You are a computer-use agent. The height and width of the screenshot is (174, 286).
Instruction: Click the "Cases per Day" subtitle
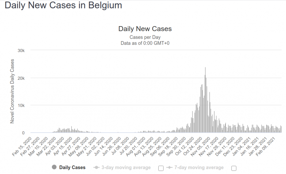[145, 37]
